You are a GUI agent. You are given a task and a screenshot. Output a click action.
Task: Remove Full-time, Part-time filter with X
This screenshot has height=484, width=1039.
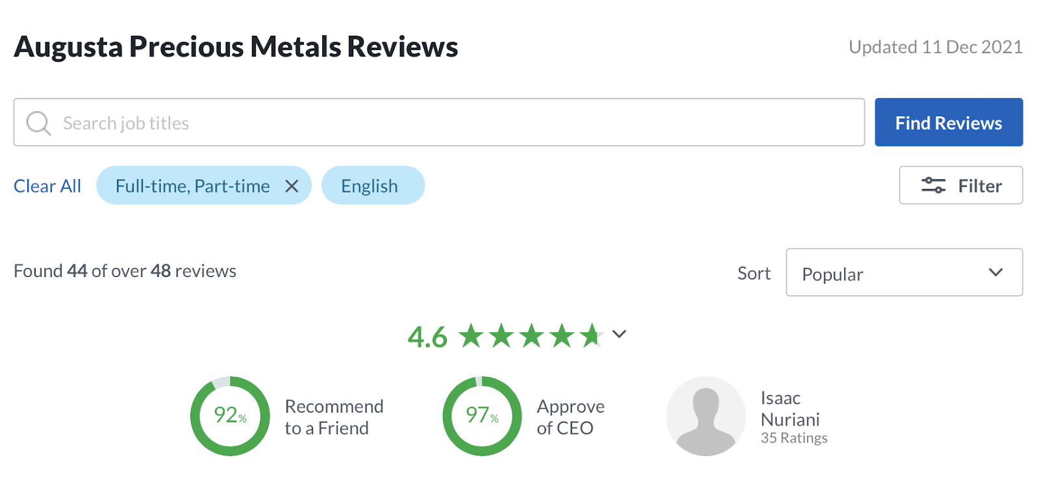[292, 186]
